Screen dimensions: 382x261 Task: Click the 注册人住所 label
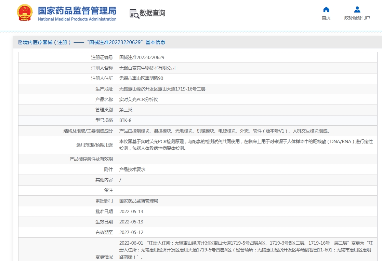tap(102, 78)
